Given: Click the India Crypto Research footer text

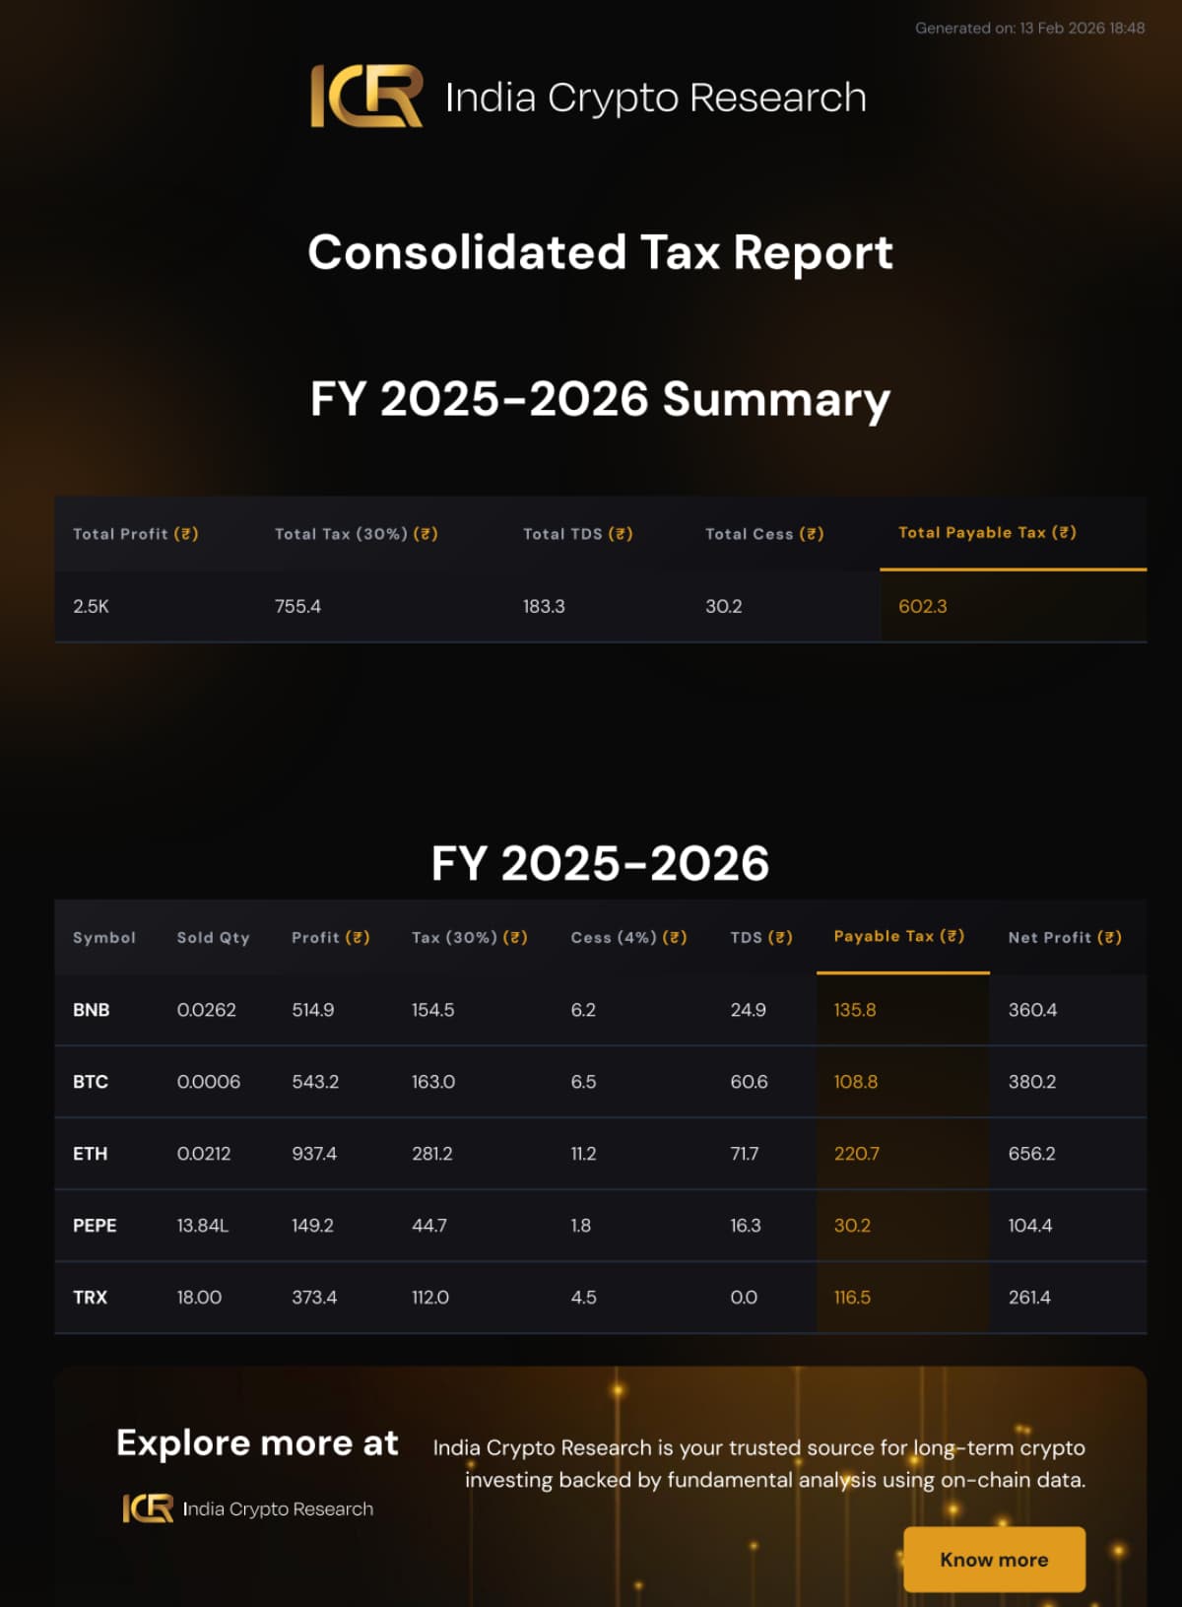Looking at the screenshot, I should click(x=278, y=1508).
